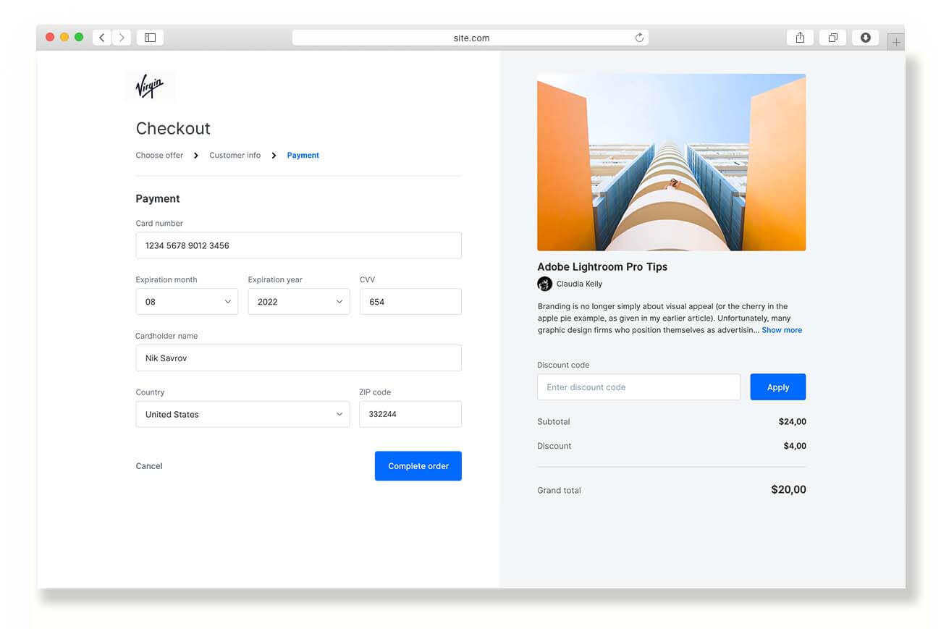This screenshot has width=941, height=629.
Task: Click the Complete order button
Action: [x=418, y=466]
